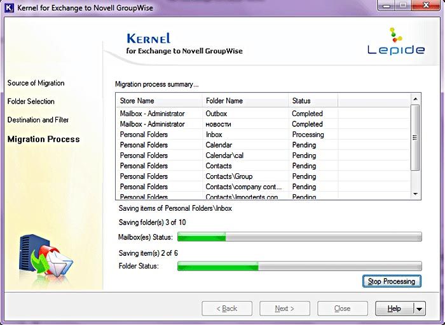Viewport: 445px width, 325px height.
Task: Click Pending status of Calendar\cal row
Action: click(304, 156)
